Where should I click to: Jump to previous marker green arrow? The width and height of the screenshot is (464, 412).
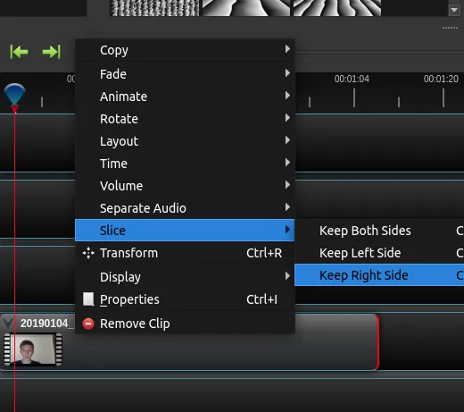click(19, 52)
